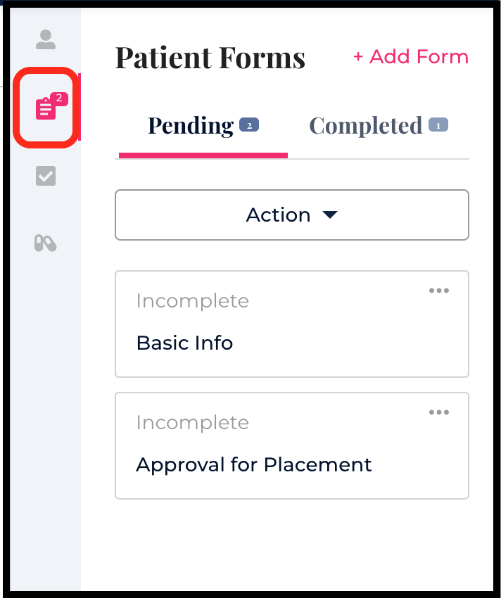Click the Incomplete status on Basic Info
This screenshot has width=501, height=598.
point(192,301)
